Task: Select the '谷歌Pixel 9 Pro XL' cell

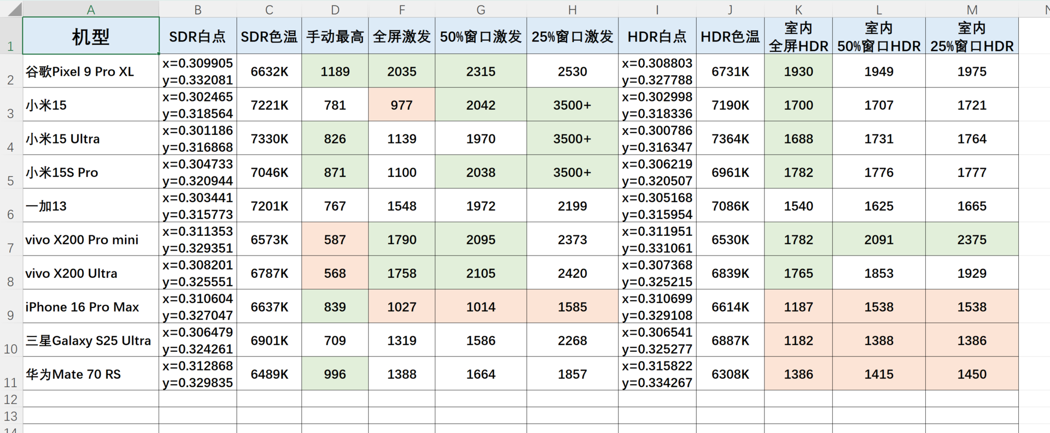Action: pyautogui.click(x=91, y=71)
